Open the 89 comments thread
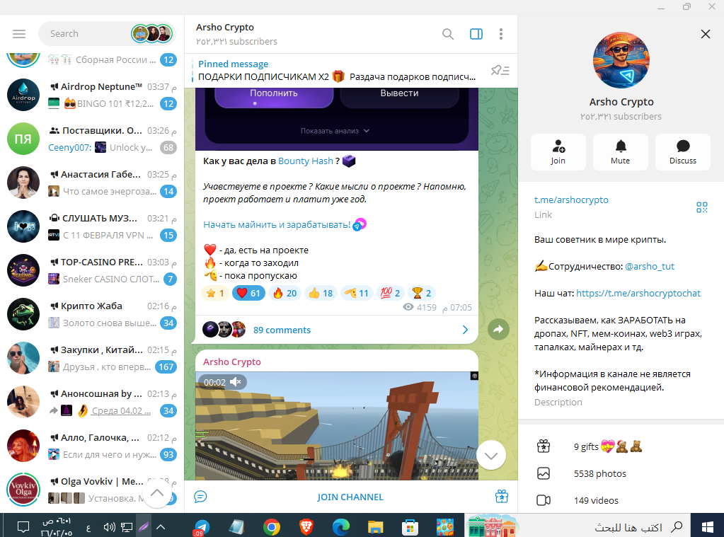The width and height of the screenshot is (724, 537). click(335, 330)
